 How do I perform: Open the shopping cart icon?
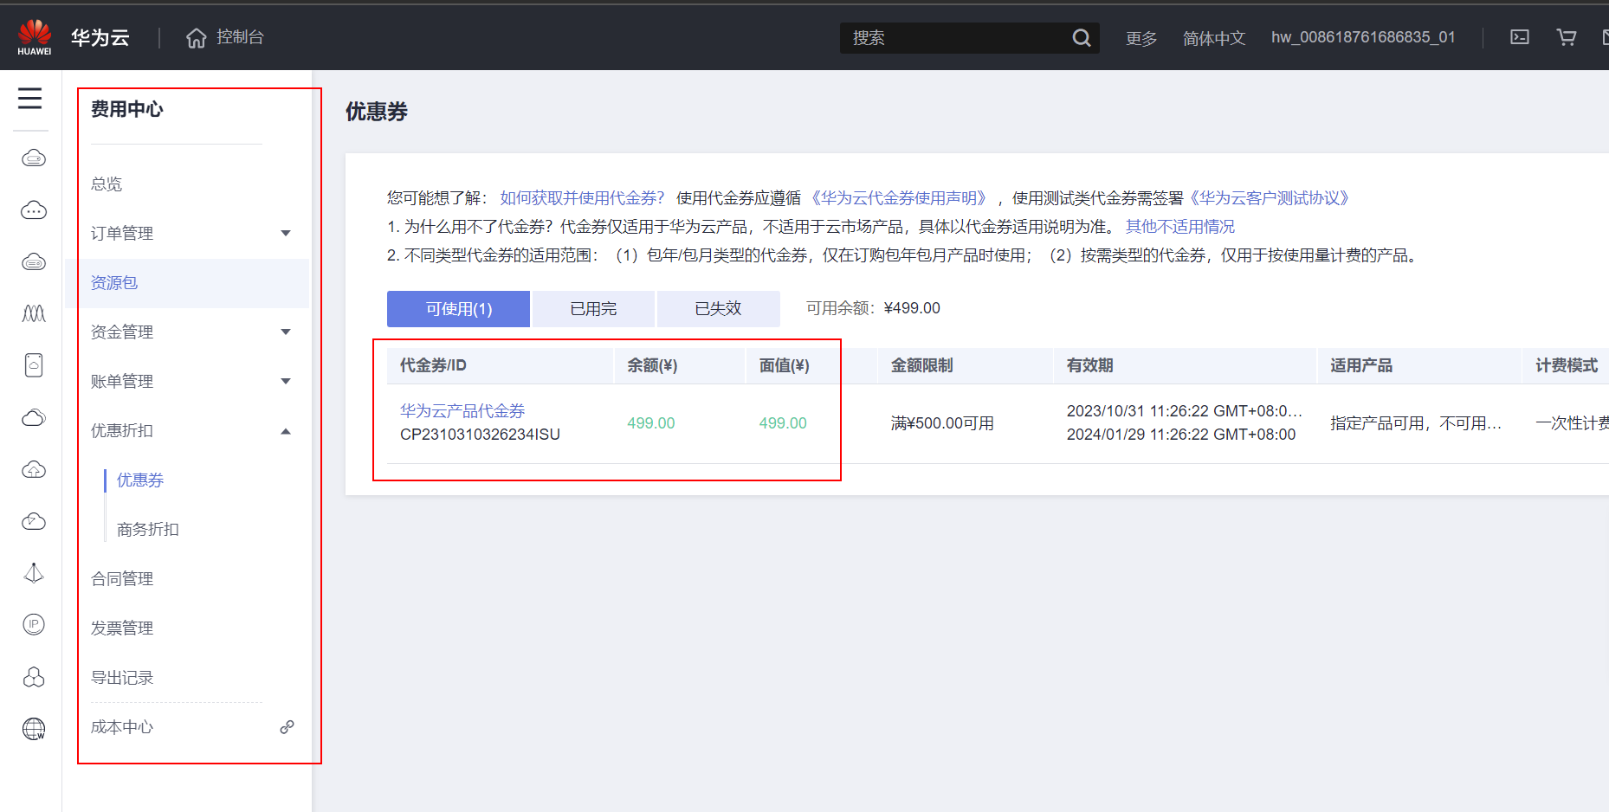coord(1567,37)
